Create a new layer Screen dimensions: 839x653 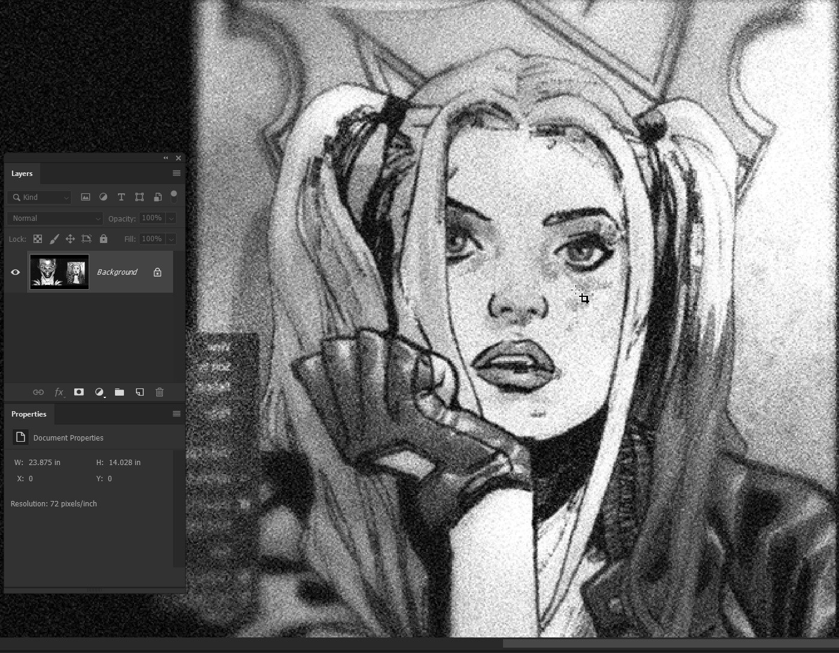pos(140,392)
